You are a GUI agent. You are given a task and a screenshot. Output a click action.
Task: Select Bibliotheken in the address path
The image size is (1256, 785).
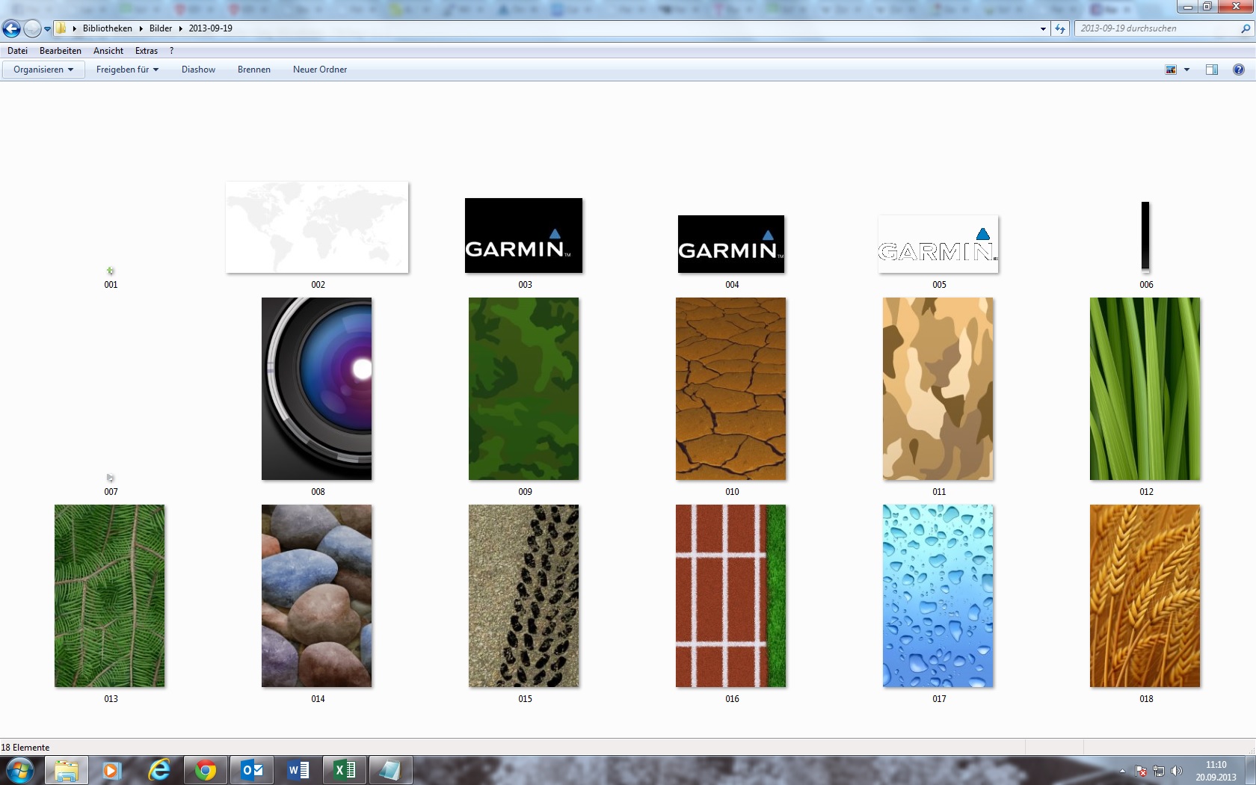point(107,28)
